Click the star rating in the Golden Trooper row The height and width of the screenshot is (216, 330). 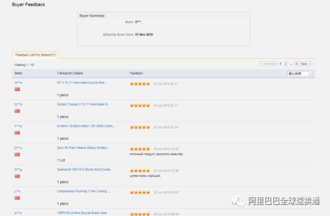point(140,105)
